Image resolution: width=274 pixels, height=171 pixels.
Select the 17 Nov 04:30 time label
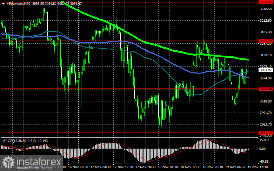[x=100, y=167]
